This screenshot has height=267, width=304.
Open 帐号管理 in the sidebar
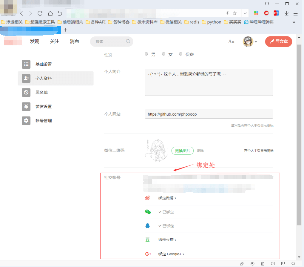point(56,121)
